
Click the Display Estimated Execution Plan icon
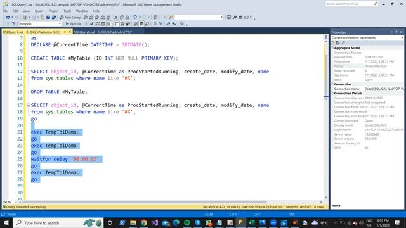coord(97,24)
